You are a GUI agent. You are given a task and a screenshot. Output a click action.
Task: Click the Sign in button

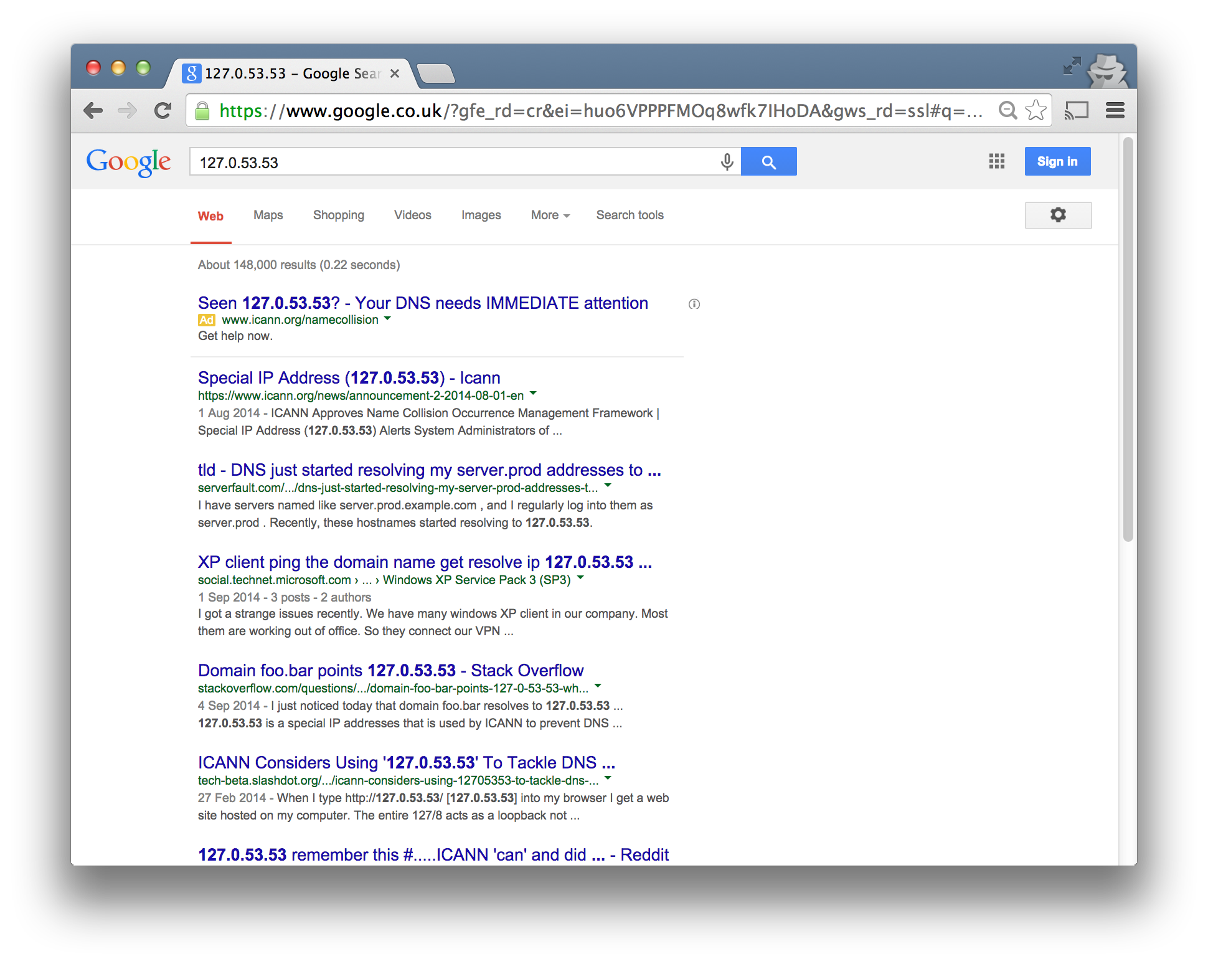(1058, 162)
